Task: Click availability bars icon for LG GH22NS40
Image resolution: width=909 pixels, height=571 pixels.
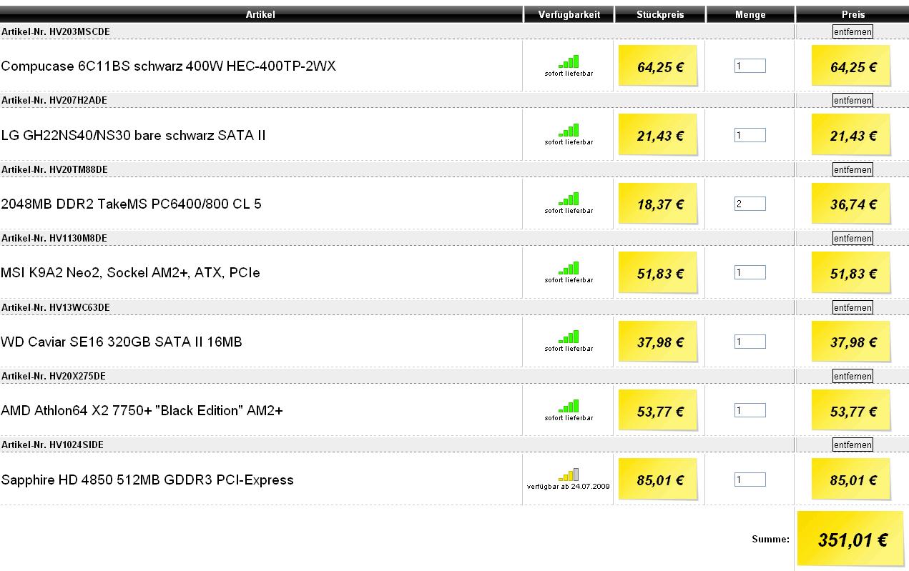Action: [x=569, y=131]
